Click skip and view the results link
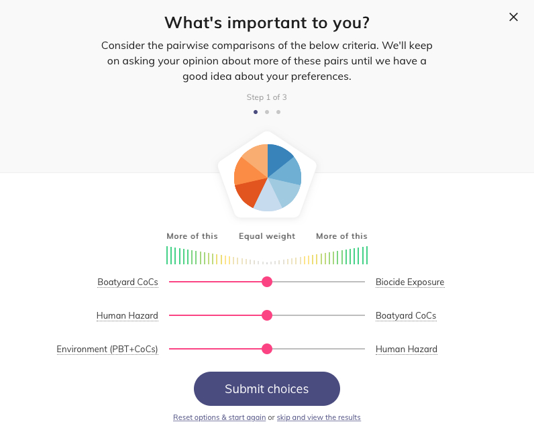The width and height of the screenshot is (534, 428). [319, 417]
